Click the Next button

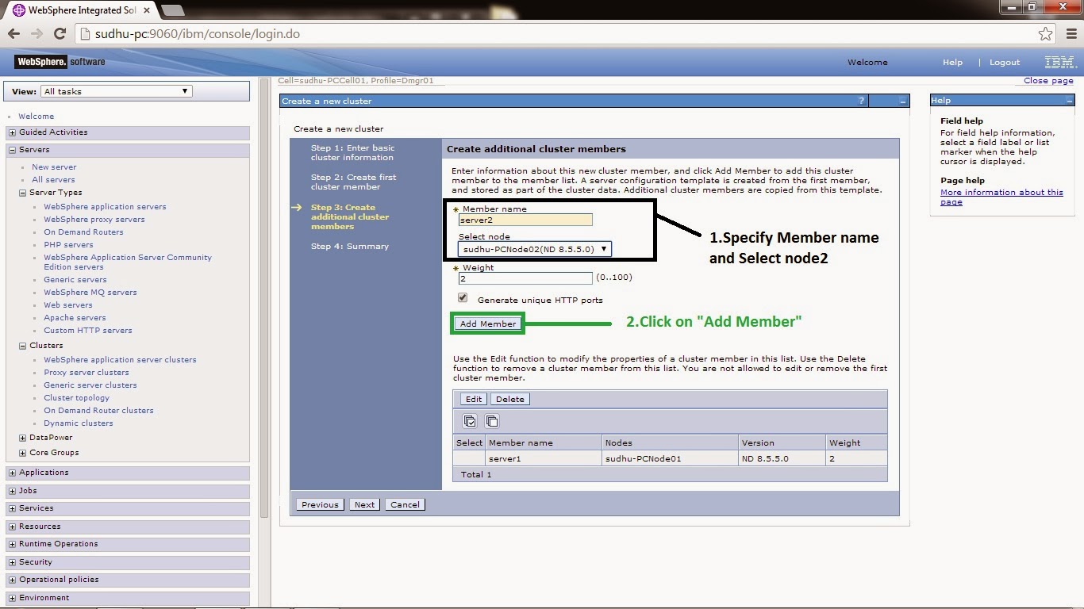pos(364,504)
